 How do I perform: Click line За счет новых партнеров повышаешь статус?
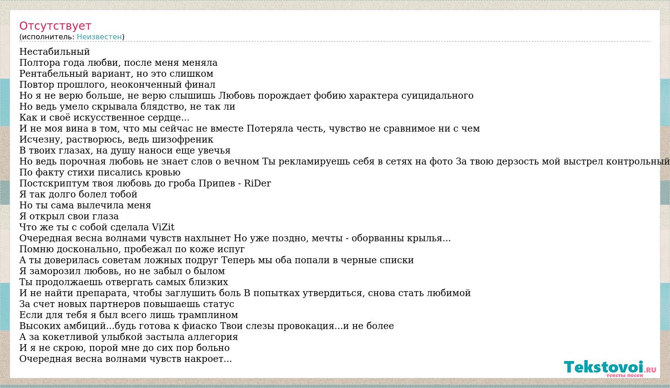coord(127,304)
